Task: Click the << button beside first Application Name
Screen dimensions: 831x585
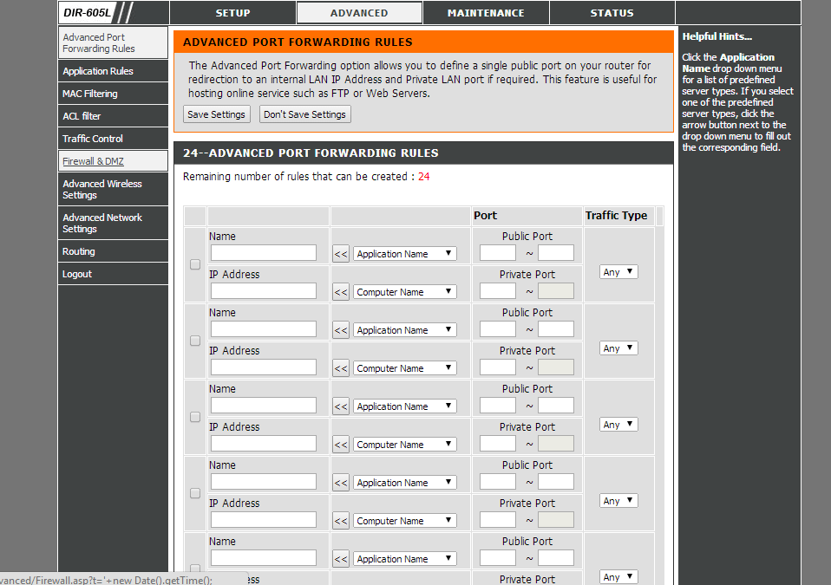Action: [x=341, y=254]
